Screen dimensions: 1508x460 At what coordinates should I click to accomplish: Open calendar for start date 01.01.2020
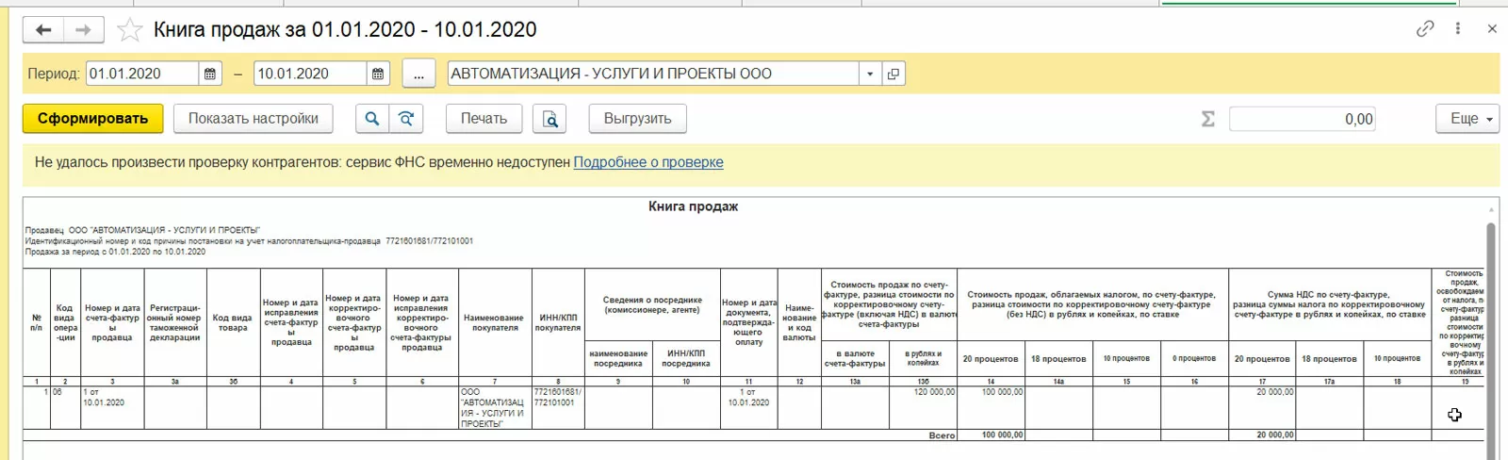pos(210,74)
